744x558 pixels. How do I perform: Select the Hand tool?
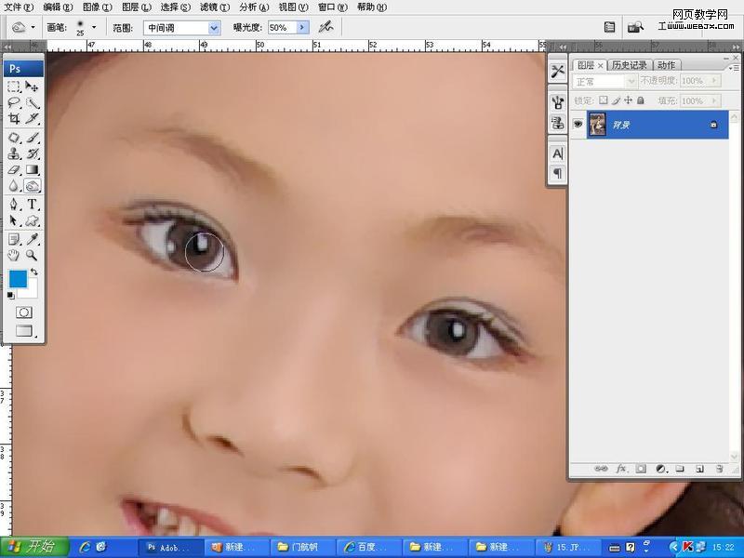(13, 255)
